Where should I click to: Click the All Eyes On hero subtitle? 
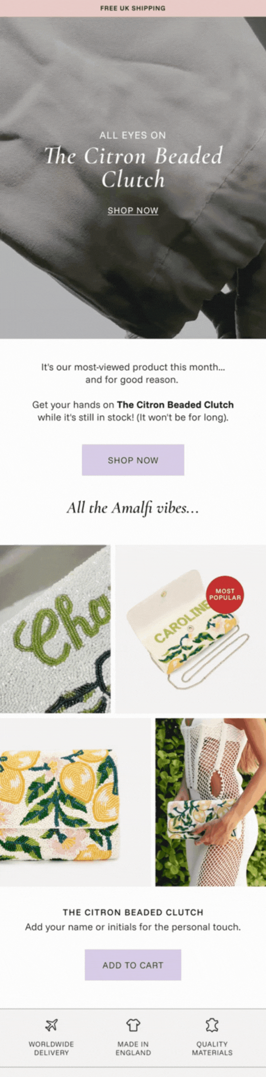[x=133, y=135]
